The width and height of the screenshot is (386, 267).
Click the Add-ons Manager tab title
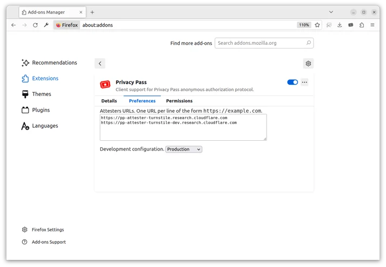tap(46, 12)
